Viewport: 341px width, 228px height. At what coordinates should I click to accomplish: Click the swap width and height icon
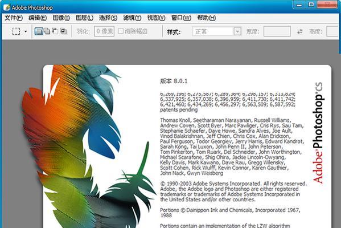[x=299, y=31]
